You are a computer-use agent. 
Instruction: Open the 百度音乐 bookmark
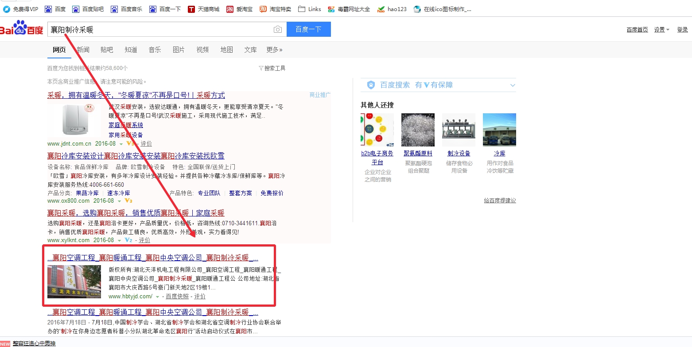tap(126, 9)
